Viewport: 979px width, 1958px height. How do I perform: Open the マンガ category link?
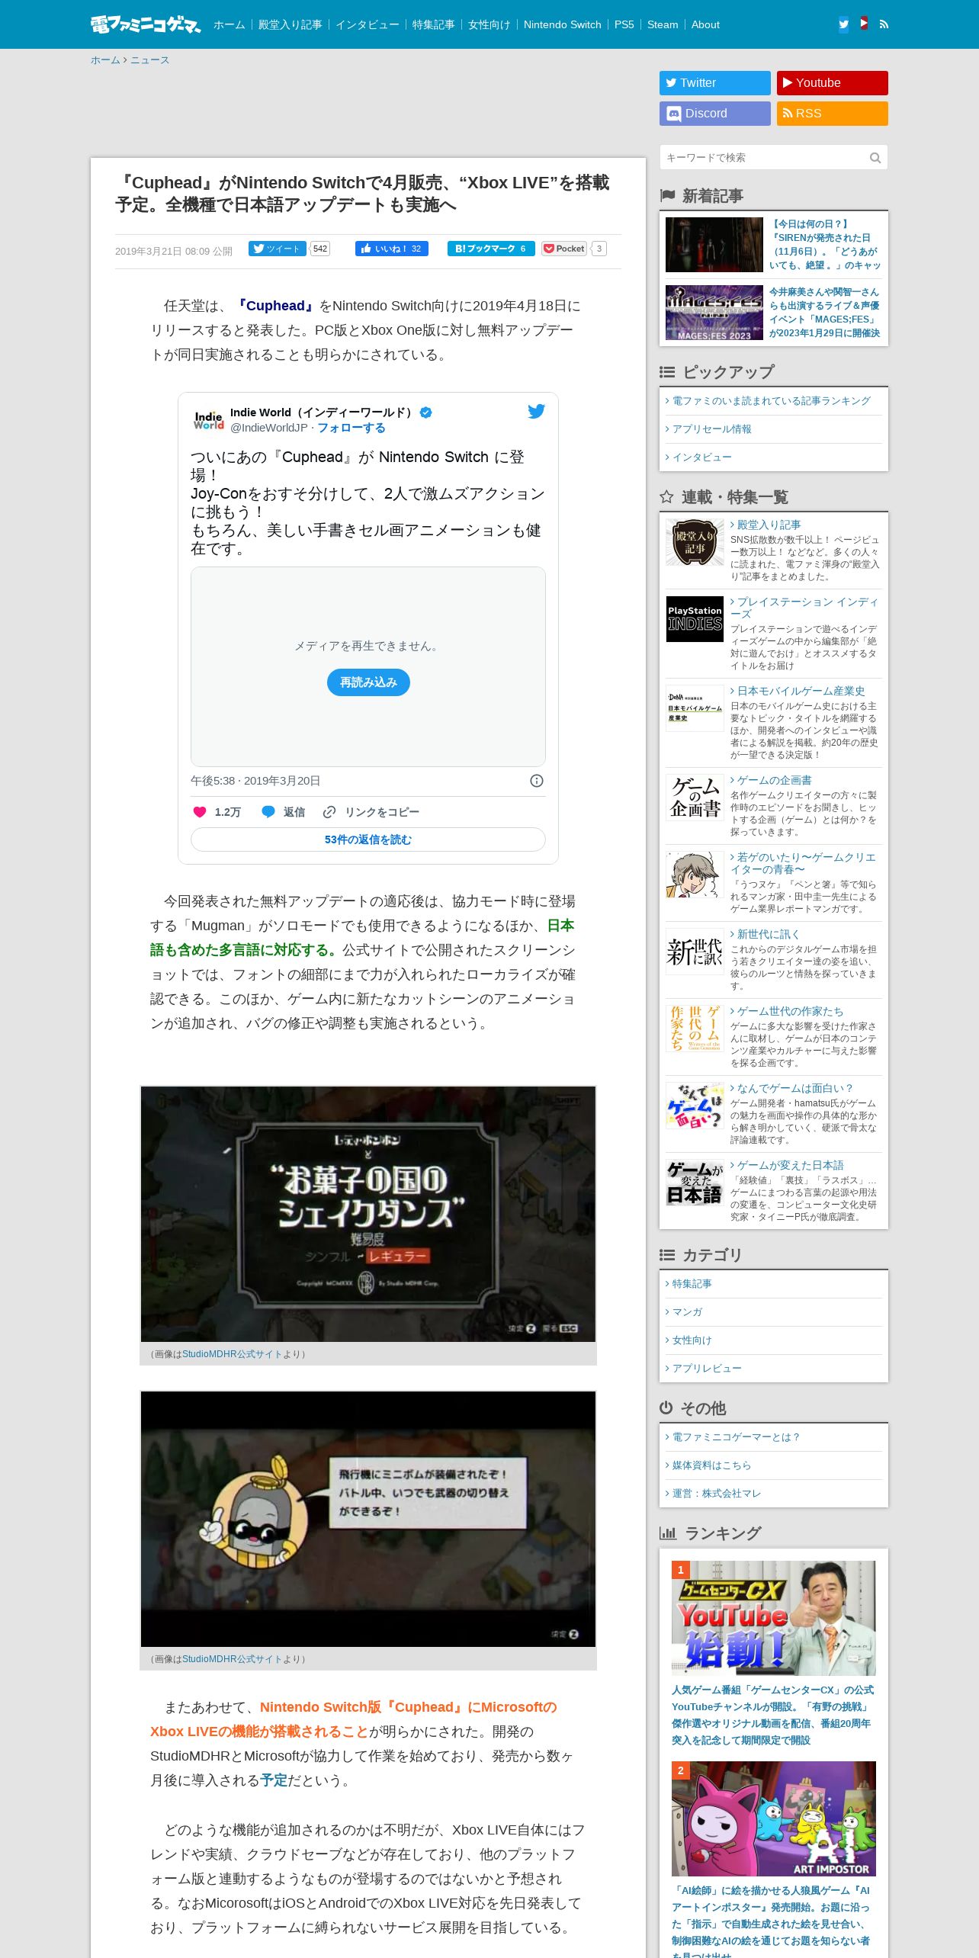[687, 1312]
